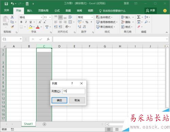Screen dimensions: 170x132
Task: Click the help question mark in the dialog
Action: 72,83
